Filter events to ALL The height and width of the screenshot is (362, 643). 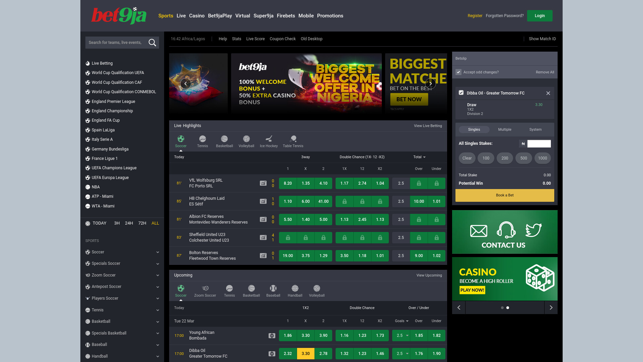pos(155,223)
